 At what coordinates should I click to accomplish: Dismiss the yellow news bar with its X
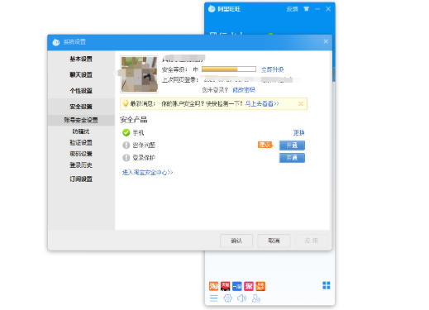pyautogui.click(x=301, y=104)
